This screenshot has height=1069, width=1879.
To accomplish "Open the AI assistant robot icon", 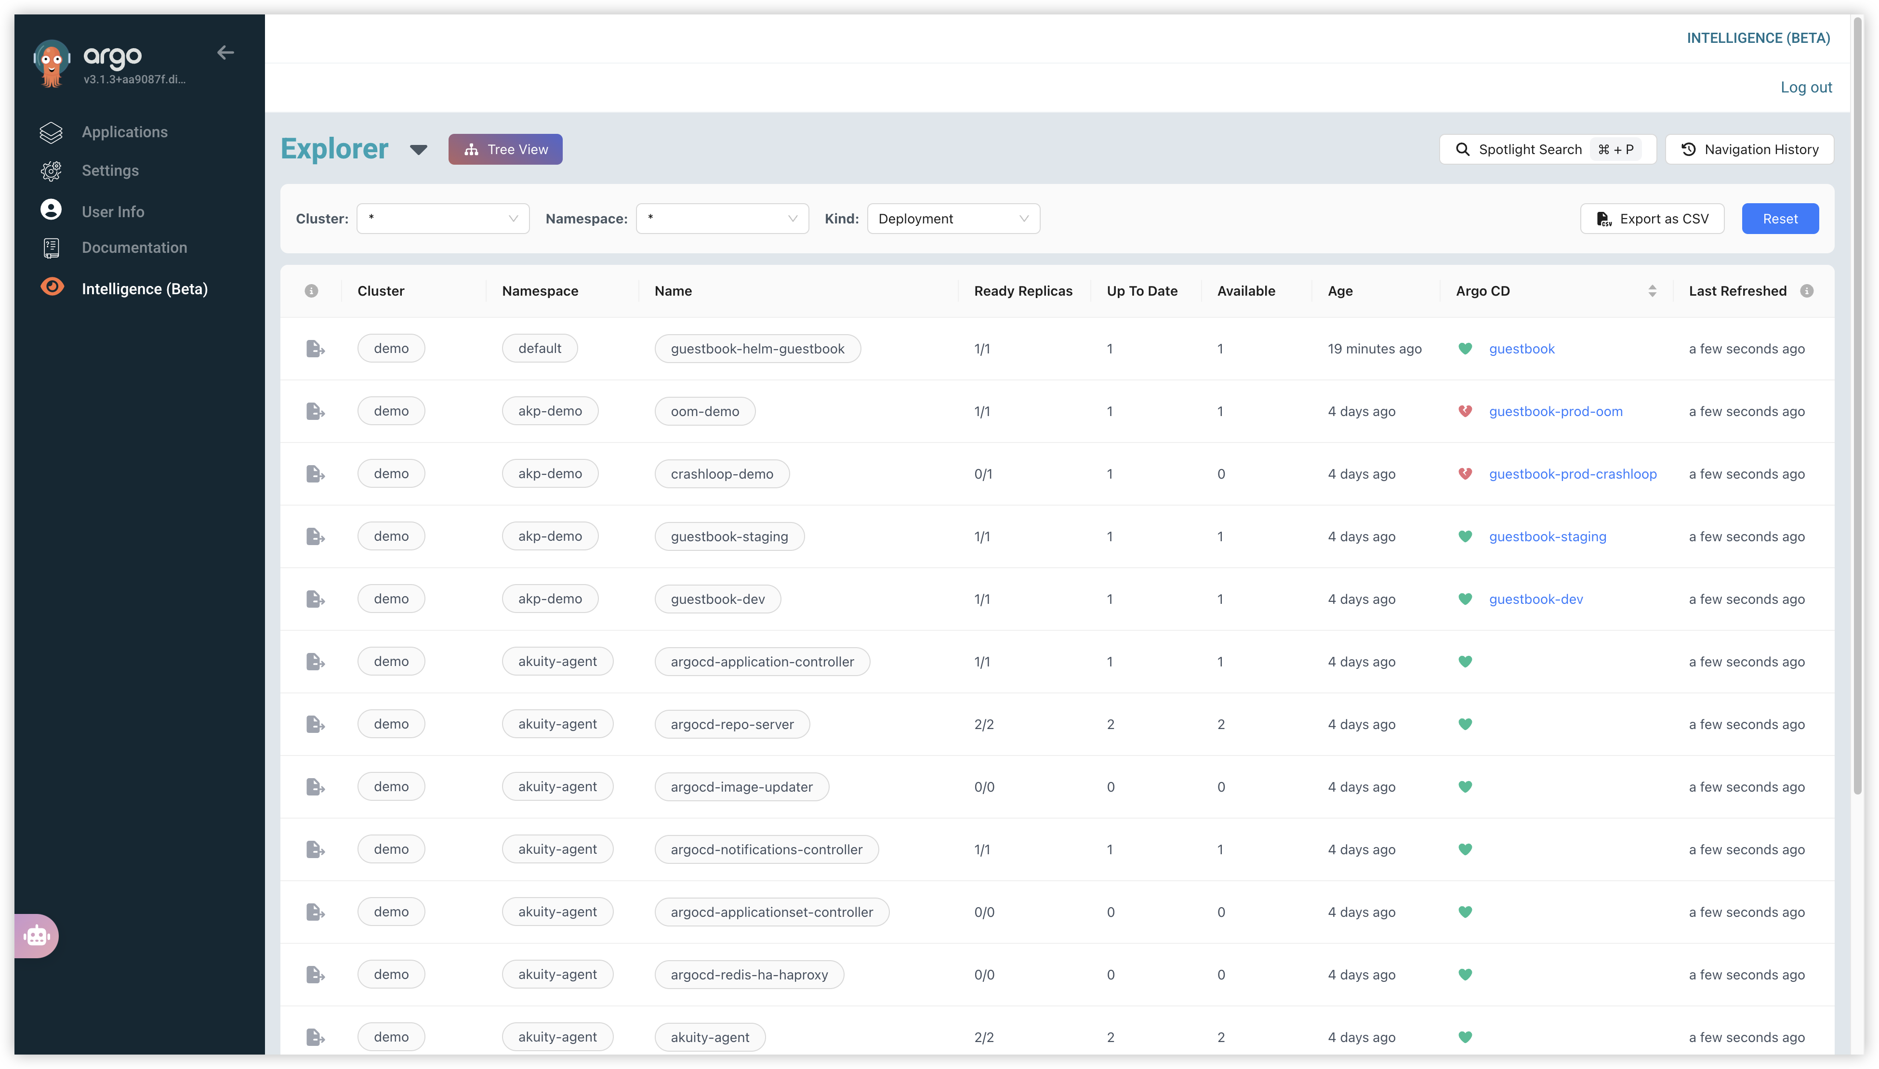I will tap(36, 935).
